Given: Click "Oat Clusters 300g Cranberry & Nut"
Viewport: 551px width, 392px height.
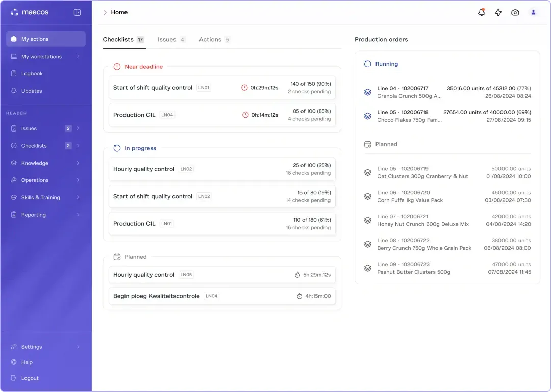Looking at the screenshot, I should click(x=422, y=176).
